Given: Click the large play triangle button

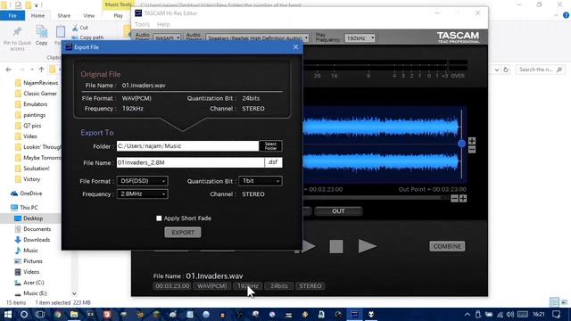Looking at the screenshot, I should (367, 246).
